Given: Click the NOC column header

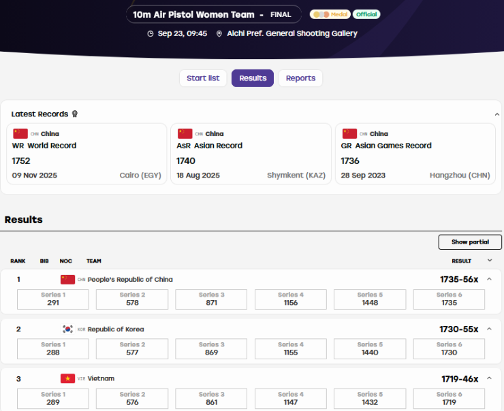Looking at the screenshot, I should (x=66, y=261).
